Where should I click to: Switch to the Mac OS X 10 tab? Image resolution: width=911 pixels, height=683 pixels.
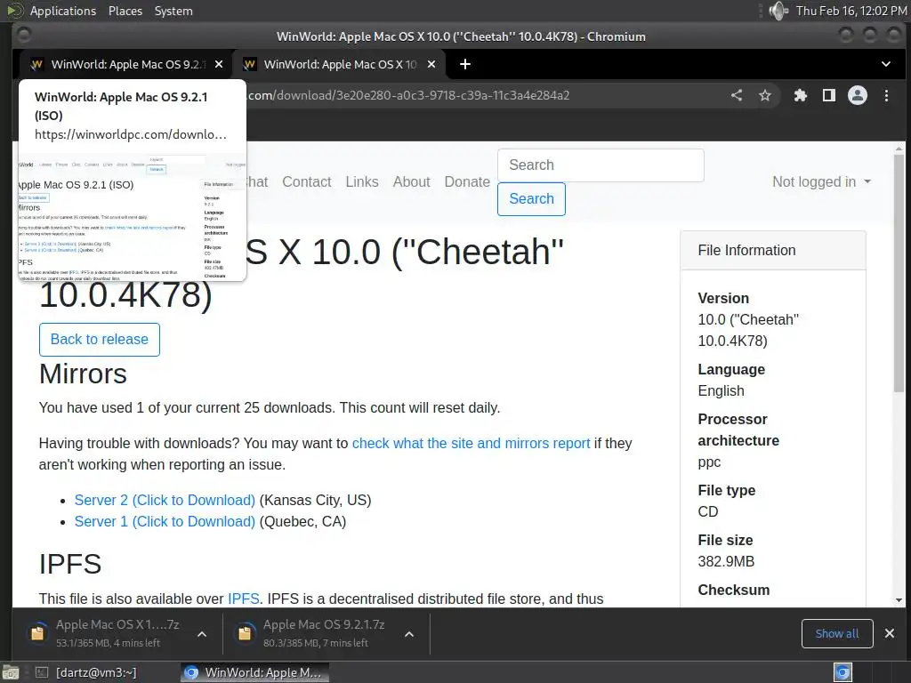(x=339, y=64)
